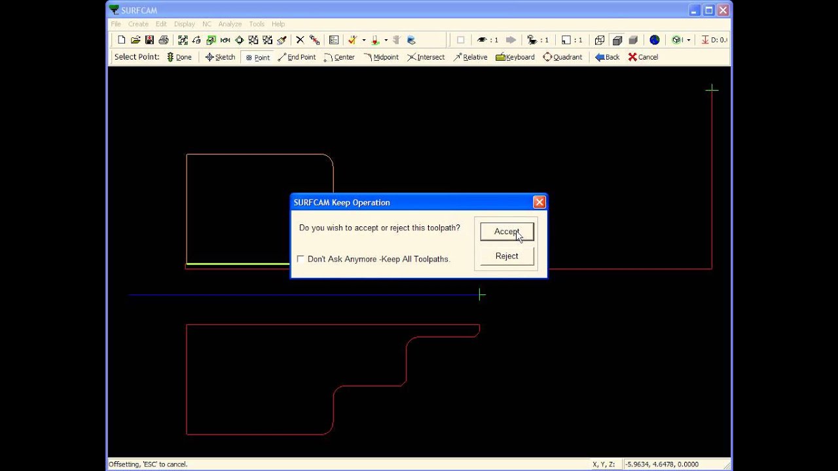Screen dimensions: 838x471
Task: Click the red depth D: indicator
Action: pyautogui.click(x=714, y=40)
